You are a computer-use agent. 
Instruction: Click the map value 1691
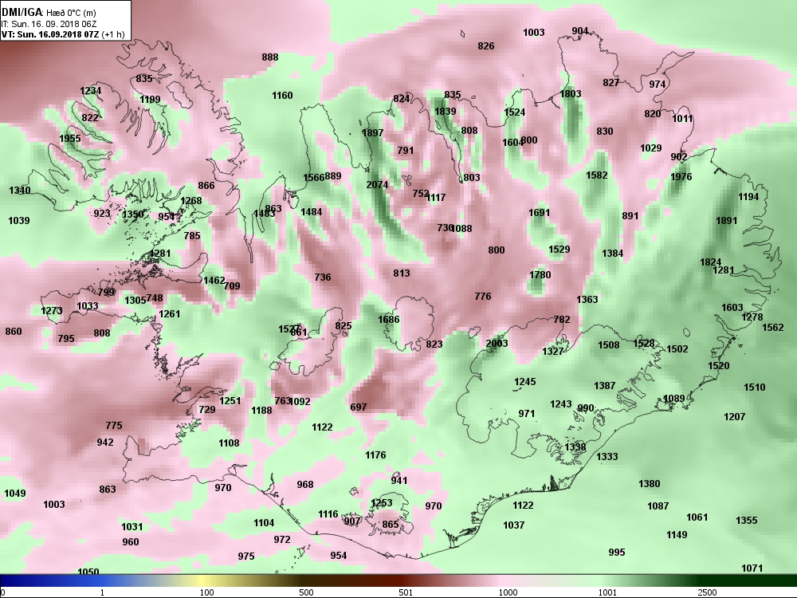[x=540, y=213]
